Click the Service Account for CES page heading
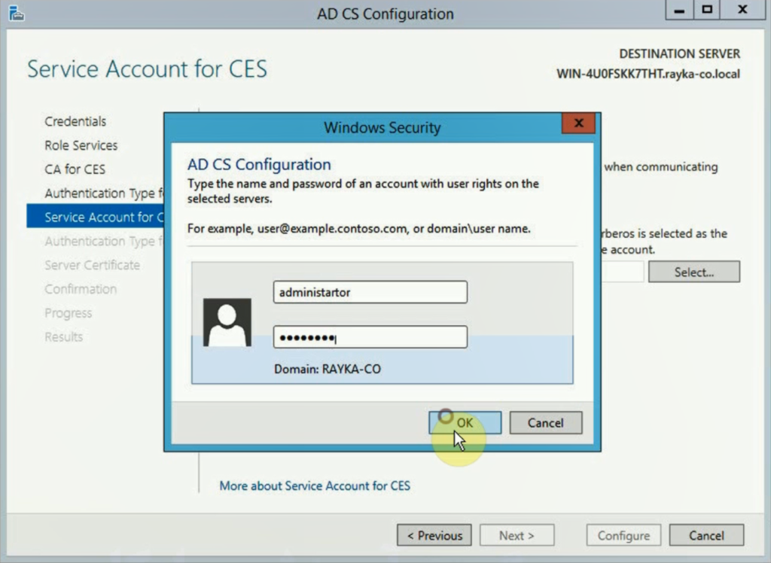Screen dimensions: 771x563 coord(147,68)
